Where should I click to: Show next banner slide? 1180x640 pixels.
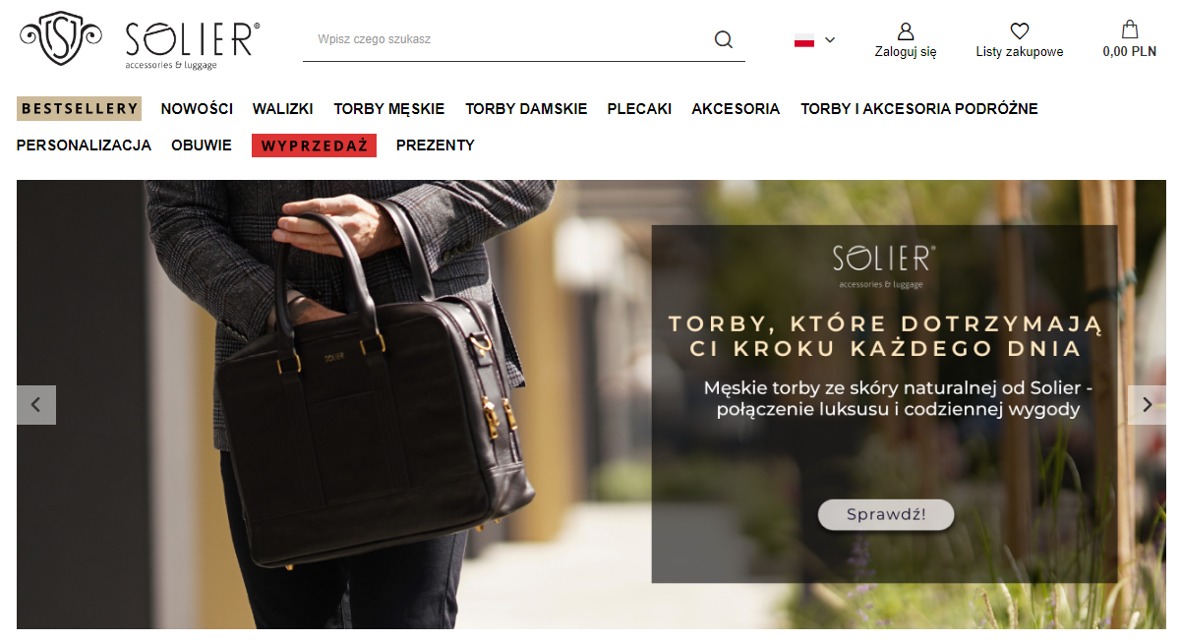tap(1147, 405)
